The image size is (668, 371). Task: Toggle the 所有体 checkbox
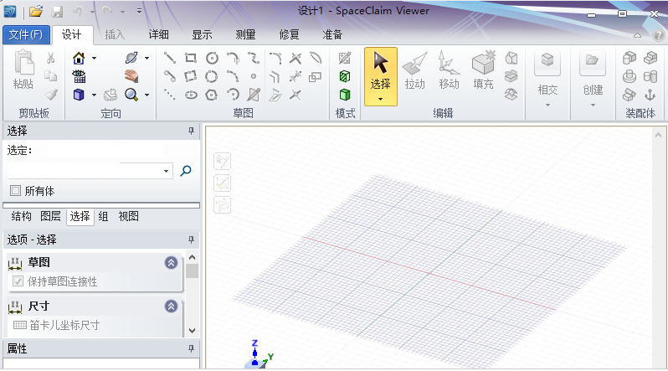coord(15,191)
